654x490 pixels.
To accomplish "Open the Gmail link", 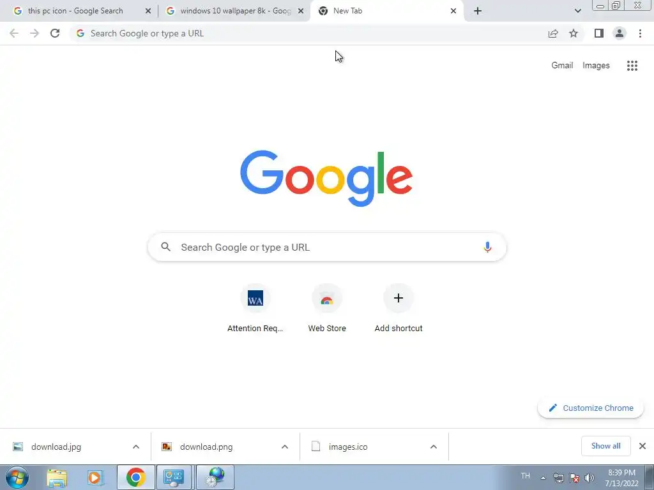I will click(x=562, y=66).
